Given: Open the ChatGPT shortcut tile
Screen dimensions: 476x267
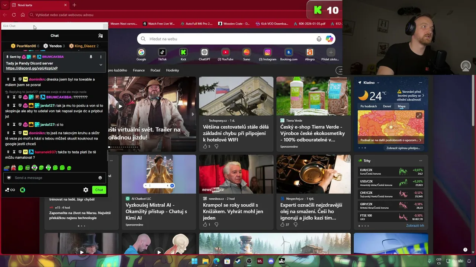Looking at the screenshot, I should [205, 54].
